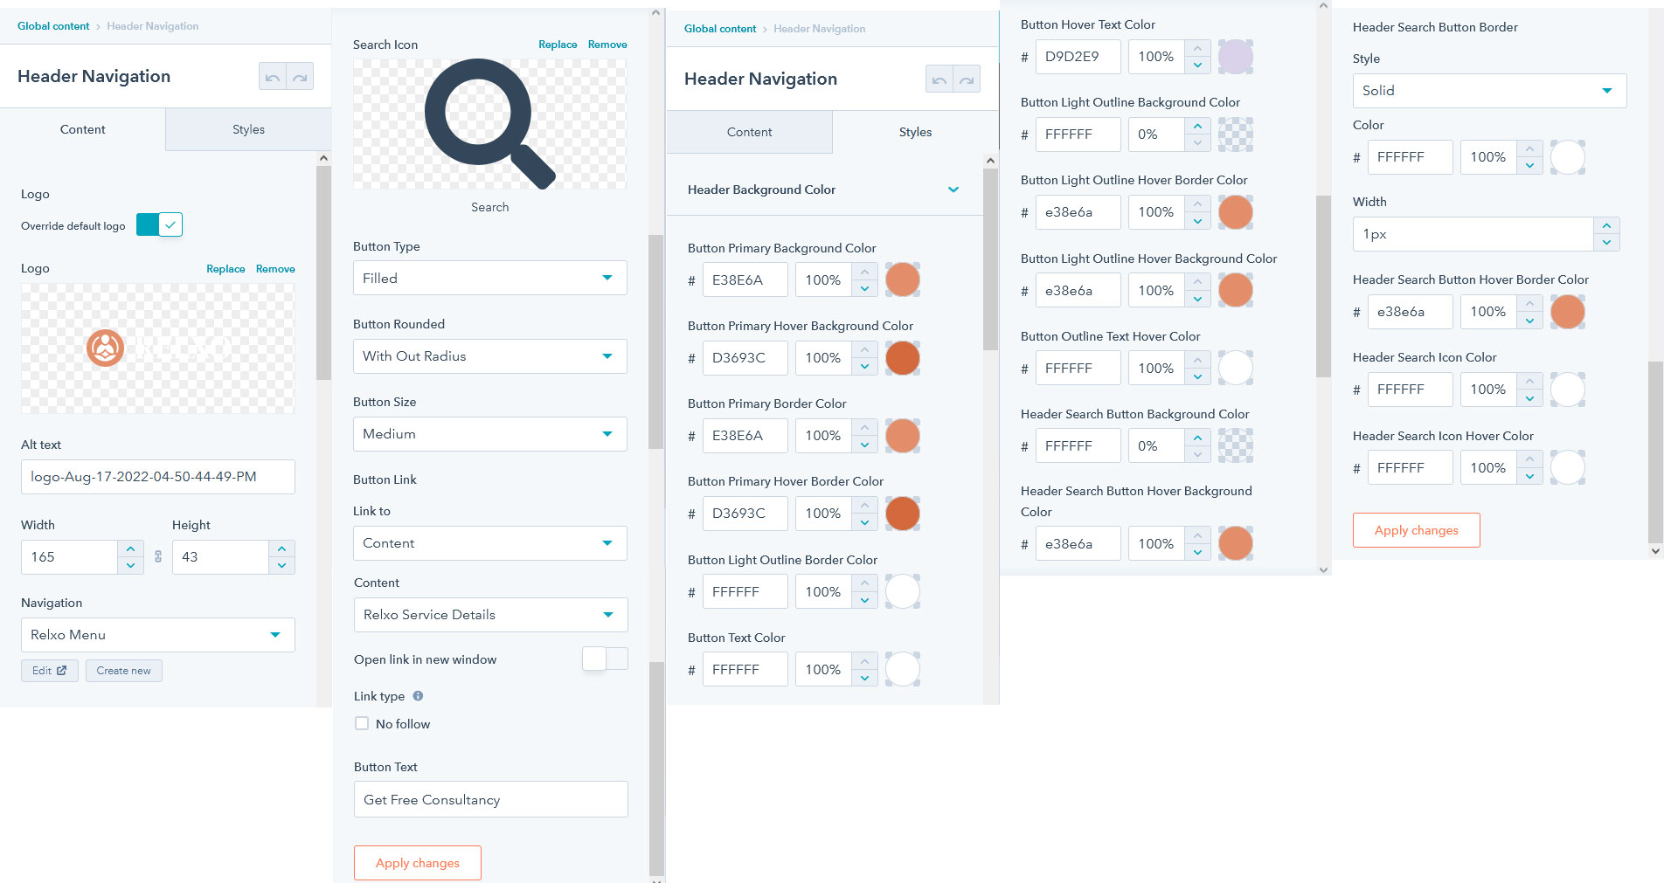Click Apply changes below Button Text
This screenshot has width=1664, height=883.
pos(418,863)
